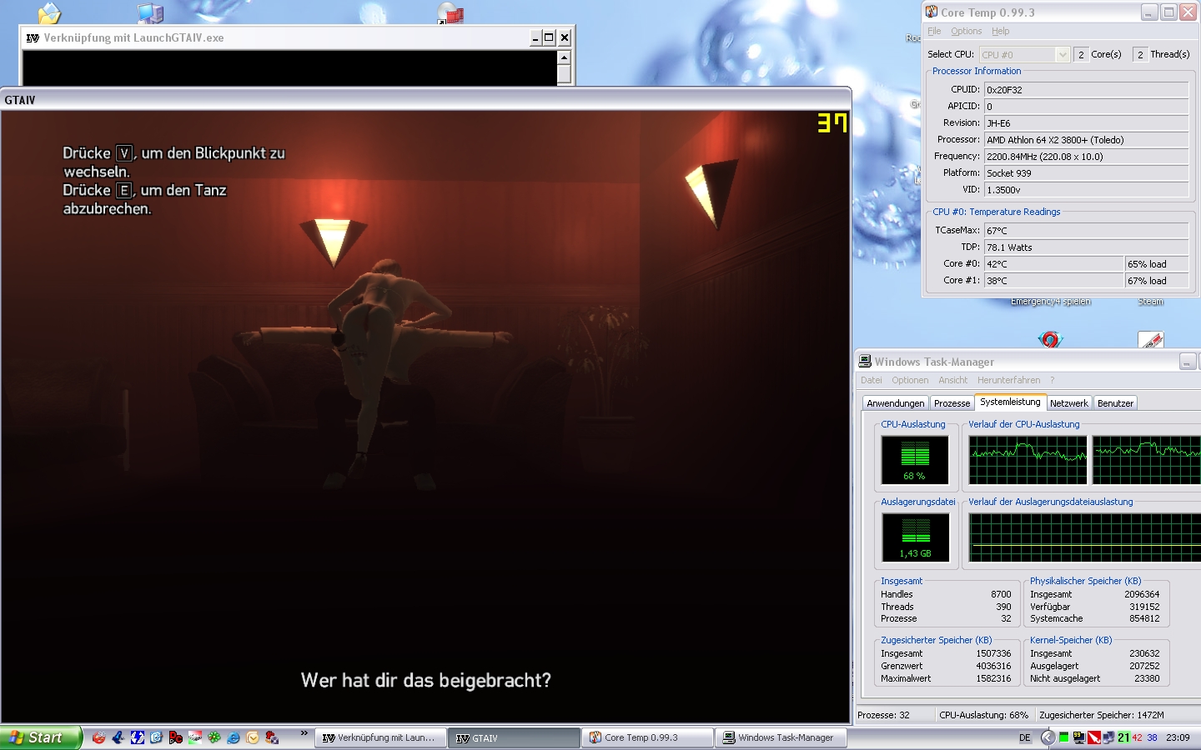Viewport: 1201px width, 750px height.
Task: Switch to the Netzwerk tab
Action: [1068, 403]
